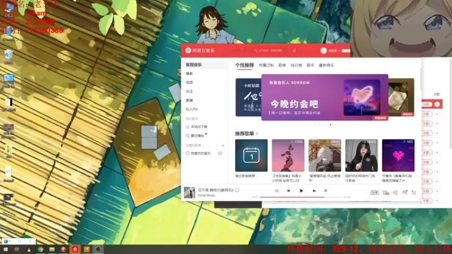Create new playlist with plus icon
The width and height of the screenshot is (452, 254).
pyautogui.click(x=223, y=146)
